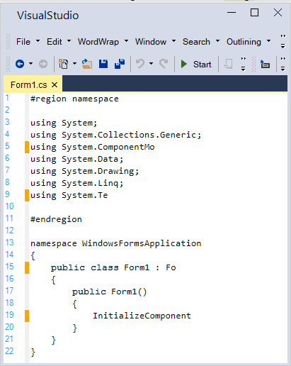Viewport: 291px width, 366px height.
Task: Grab the menu bar drag handle
Action: (x=8, y=42)
